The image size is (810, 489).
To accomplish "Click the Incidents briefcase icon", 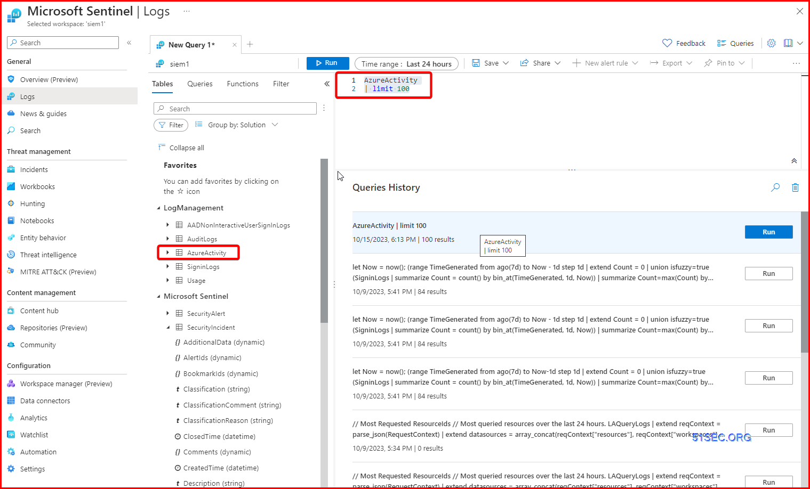I will pos(11,169).
